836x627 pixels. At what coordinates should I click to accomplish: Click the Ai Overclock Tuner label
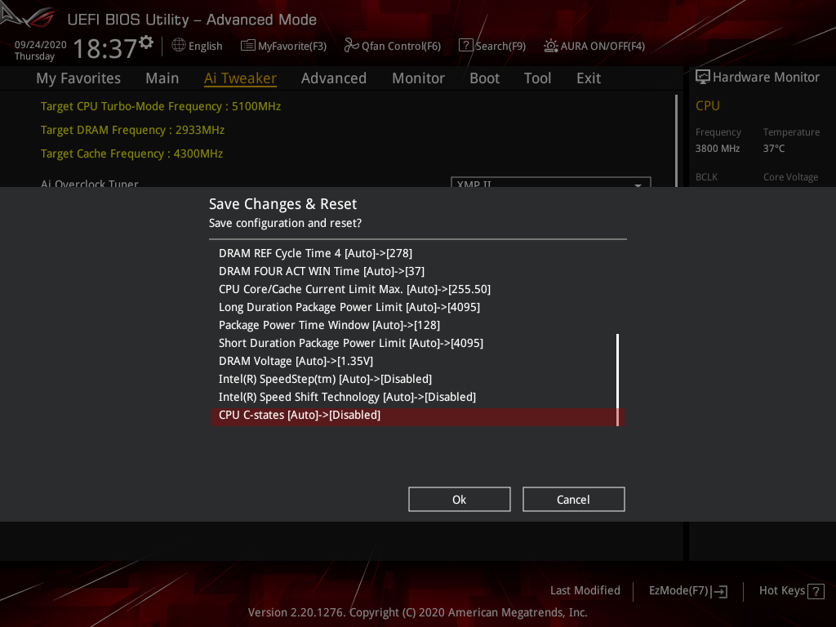coord(90,183)
